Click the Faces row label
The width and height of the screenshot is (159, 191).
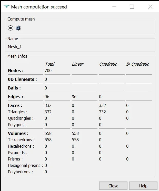[15, 105]
